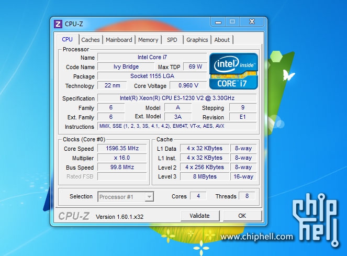Open the About tab
347x256 pixels.
222,40
